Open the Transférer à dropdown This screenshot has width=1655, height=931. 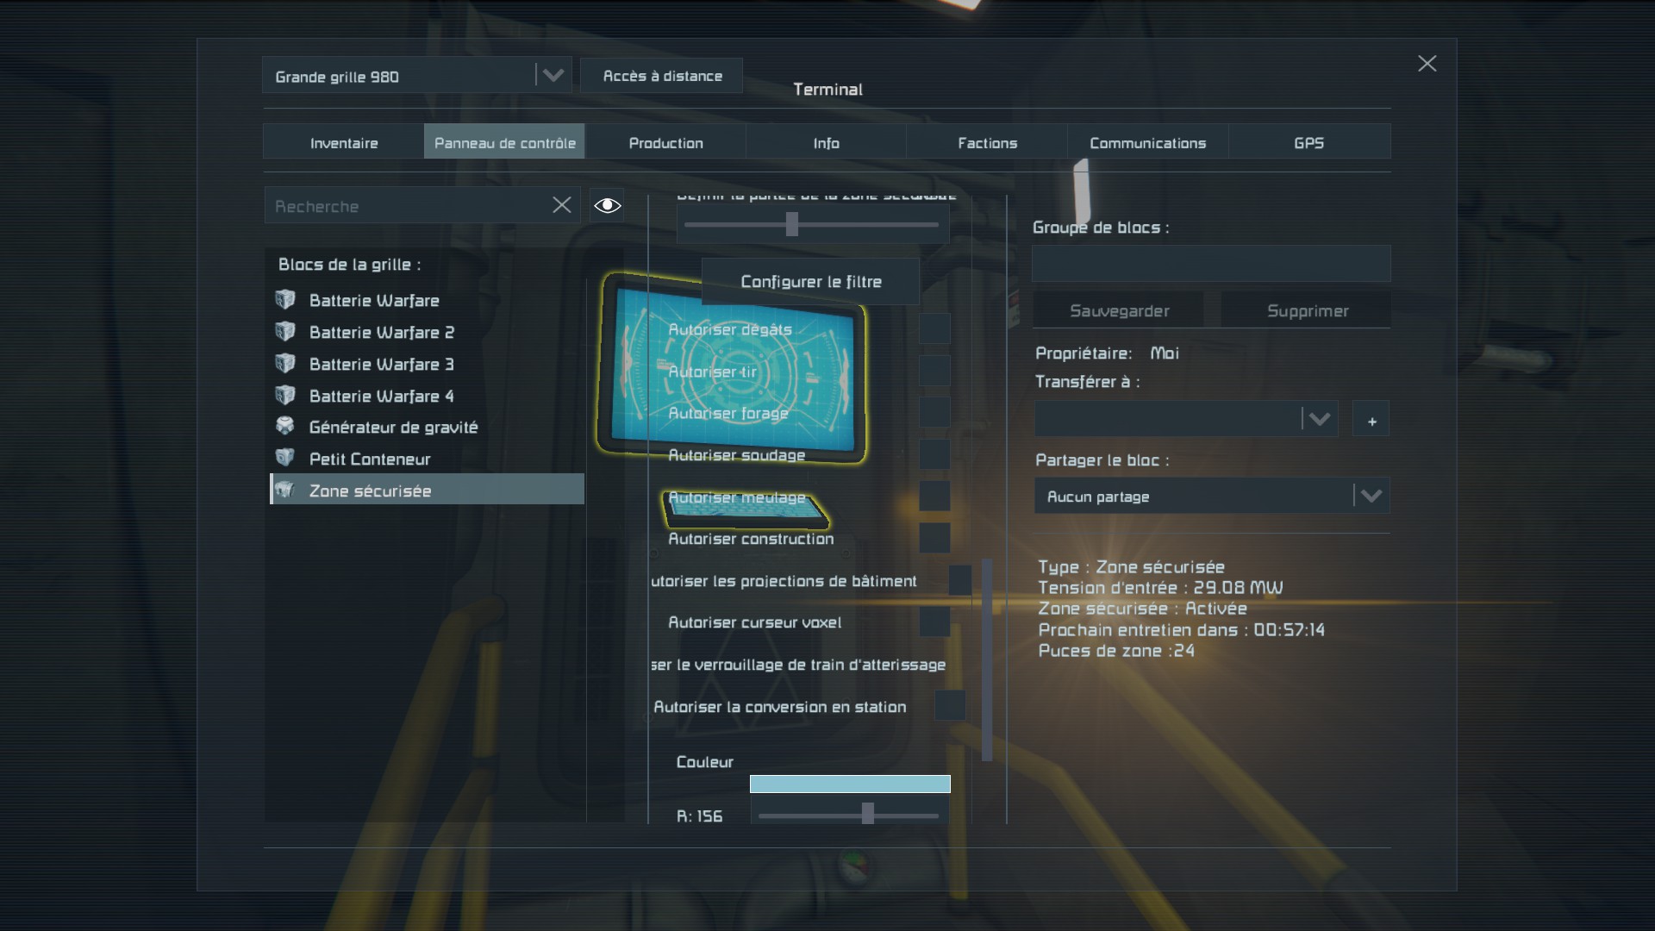pos(1319,420)
